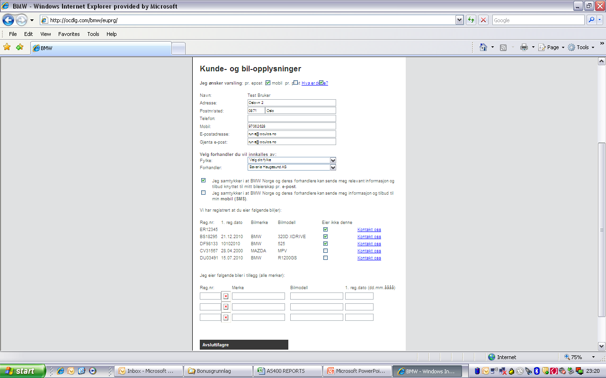Click the Windows start button
The image size is (606, 378).
tap(23, 371)
